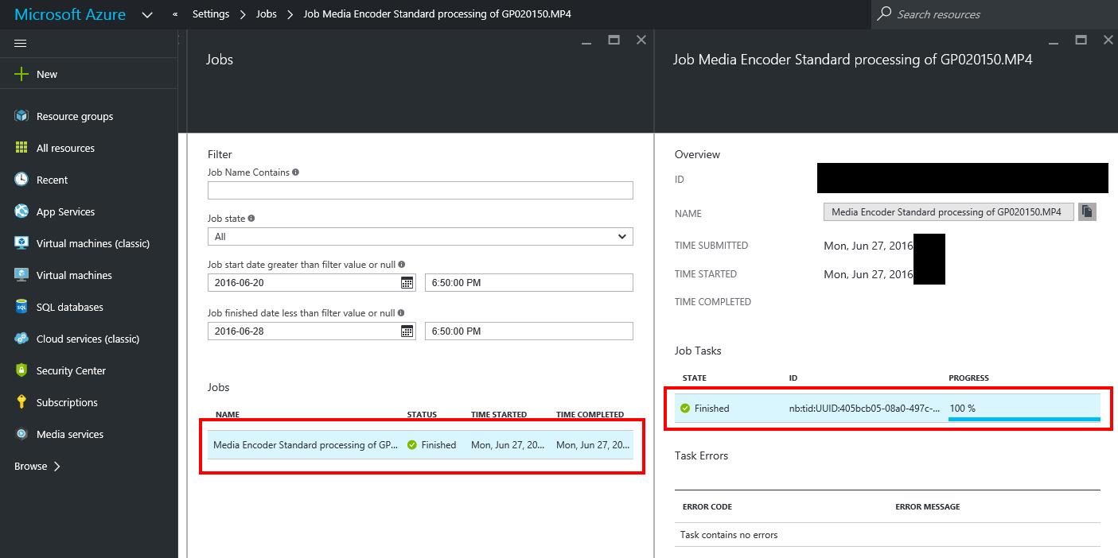The height and width of the screenshot is (558, 1118).
Task: Click the NAME field with Media Encoder text
Action: 949,212
